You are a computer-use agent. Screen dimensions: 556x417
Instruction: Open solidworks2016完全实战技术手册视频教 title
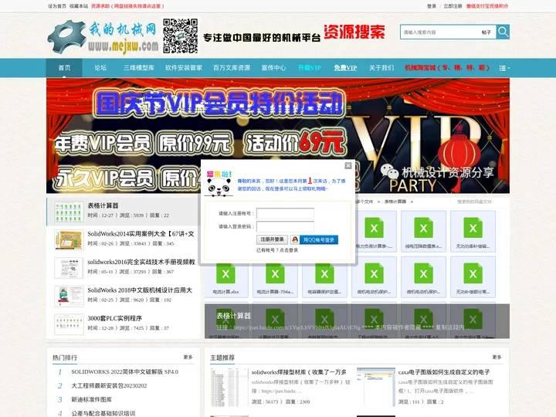[x=141, y=262]
